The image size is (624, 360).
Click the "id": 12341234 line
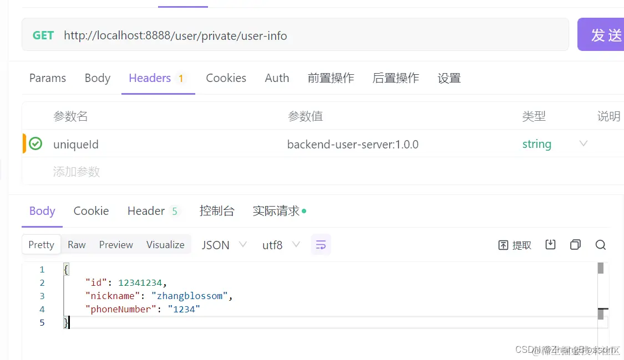coord(126,282)
